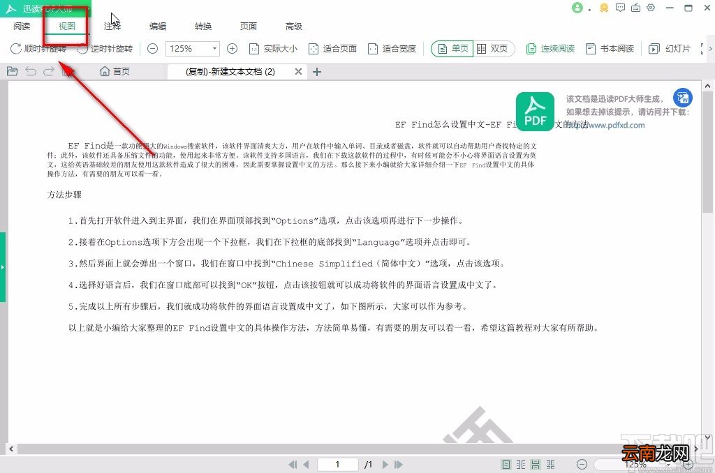This screenshot has width=715, height=473.
Task: Open the user account avatar
Action: click(577, 8)
